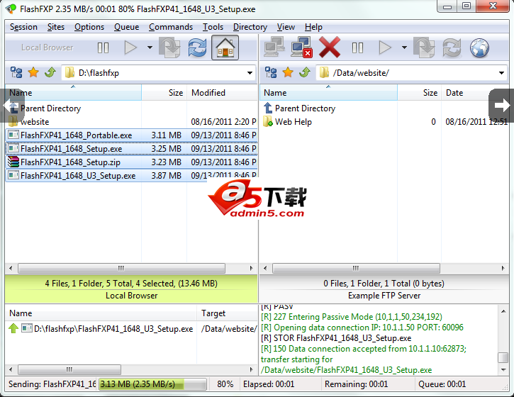Open remote folder tree icon
This screenshot has height=397, width=514.
click(271, 72)
